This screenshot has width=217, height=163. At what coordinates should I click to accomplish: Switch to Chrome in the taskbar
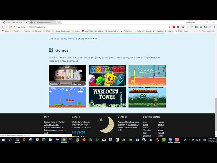pos(64,140)
